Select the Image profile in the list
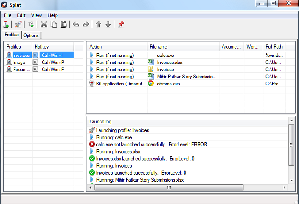Image resolution: width=299 pixels, height=204 pixels. pyautogui.click(x=19, y=63)
